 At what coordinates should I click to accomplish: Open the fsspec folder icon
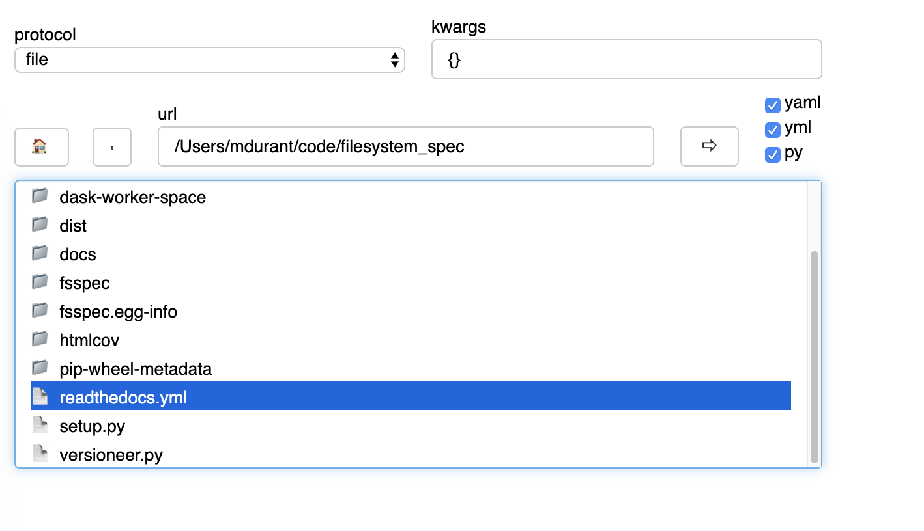(x=39, y=282)
